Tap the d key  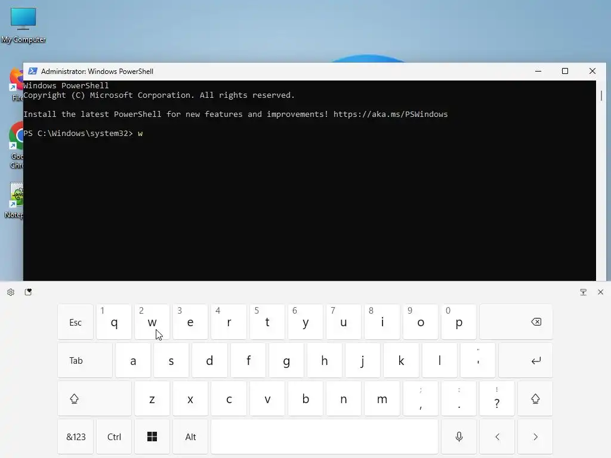coord(209,361)
